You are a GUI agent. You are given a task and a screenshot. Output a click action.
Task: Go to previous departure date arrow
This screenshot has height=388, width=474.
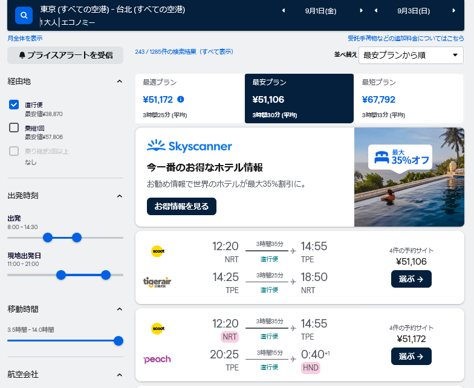click(284, 11)
